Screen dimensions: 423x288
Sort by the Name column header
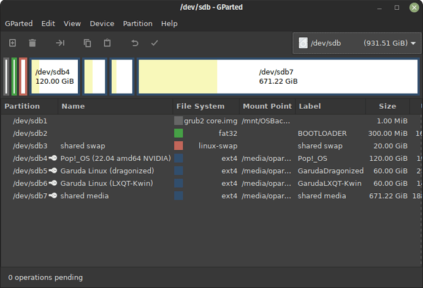[x=115, y=106]
